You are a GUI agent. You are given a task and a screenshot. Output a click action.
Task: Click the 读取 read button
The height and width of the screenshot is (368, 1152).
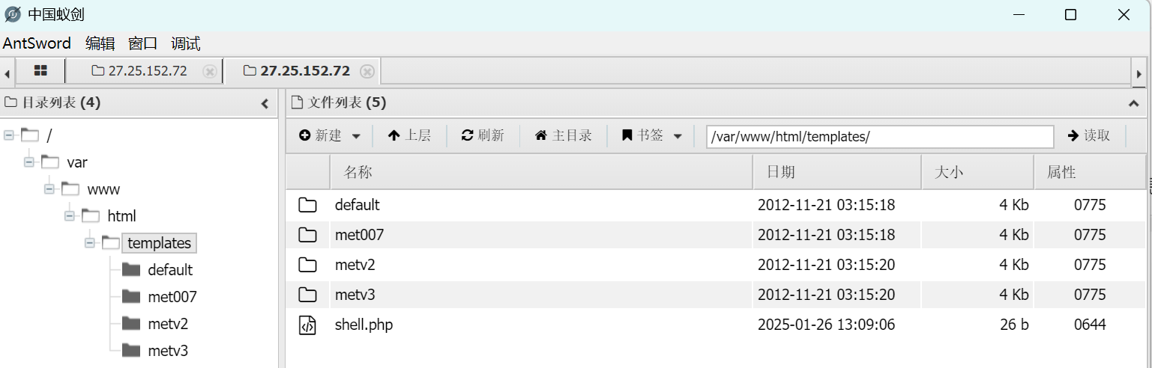1088,135
